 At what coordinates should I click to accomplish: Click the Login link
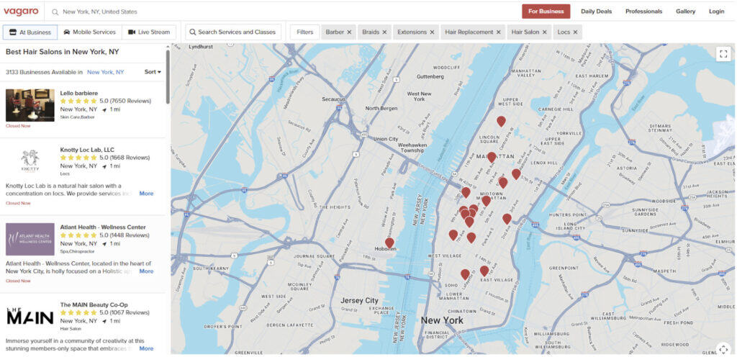(716, 12)
